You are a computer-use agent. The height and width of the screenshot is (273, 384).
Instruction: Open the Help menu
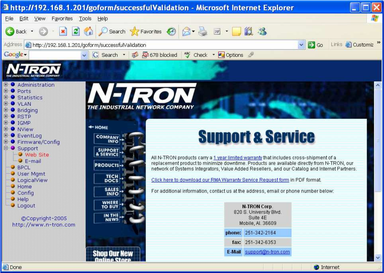[x=102, y=19]
